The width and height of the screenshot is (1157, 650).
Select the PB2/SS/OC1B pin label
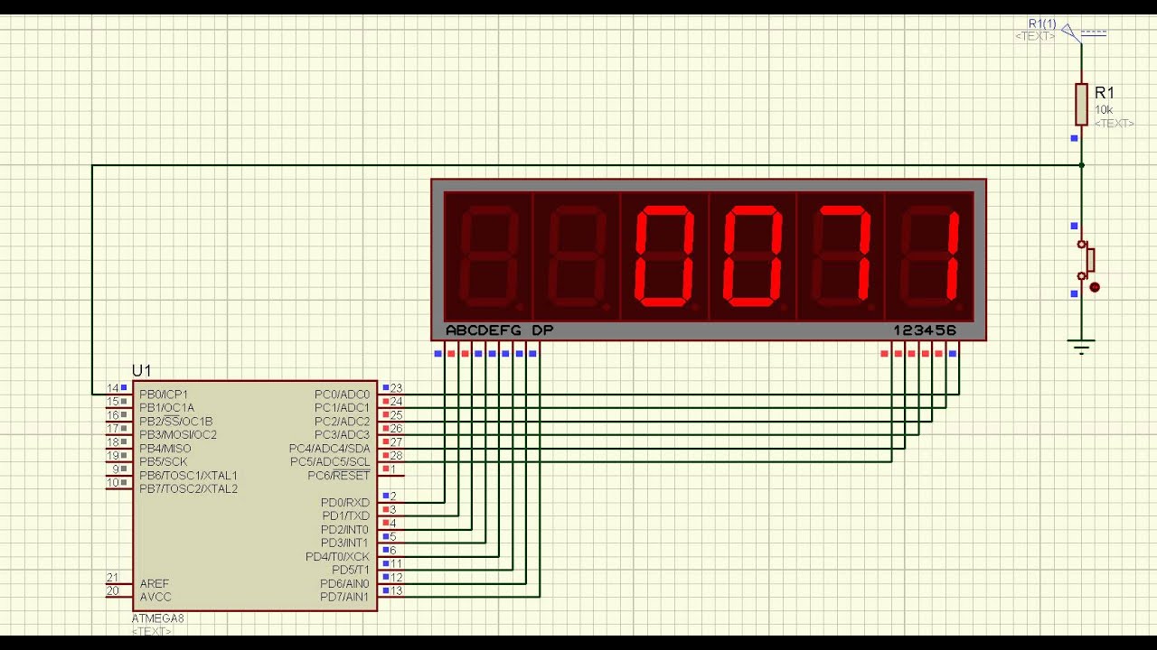click(x=176, y=422)
